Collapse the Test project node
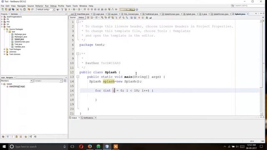The height and width of the screenshot is (150, 267). (x=2, y=27)
